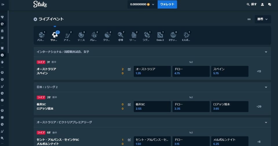Viewport: 278px width, 146px height.
Task: Open the casino cards icon in sidebar
Action: point(2,17)
